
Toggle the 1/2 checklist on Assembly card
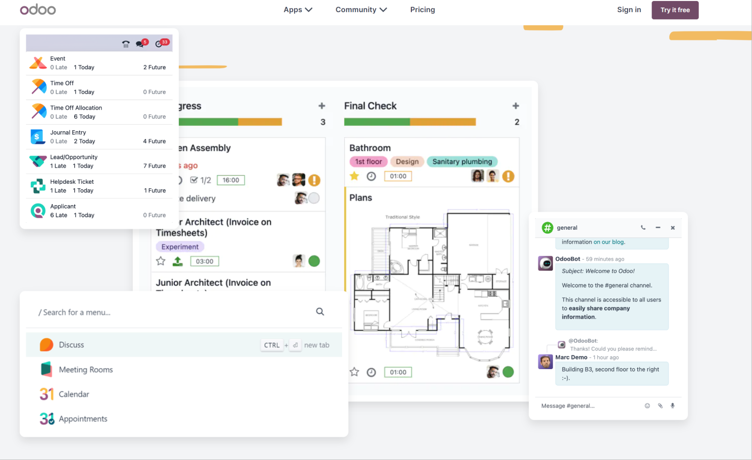pyautogui.click(x=200, y=180)
